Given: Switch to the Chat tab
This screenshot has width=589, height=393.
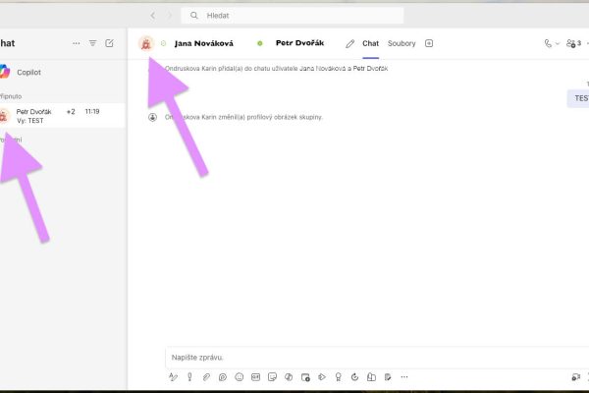Looking at the screenshot, I should coord(370,44).
